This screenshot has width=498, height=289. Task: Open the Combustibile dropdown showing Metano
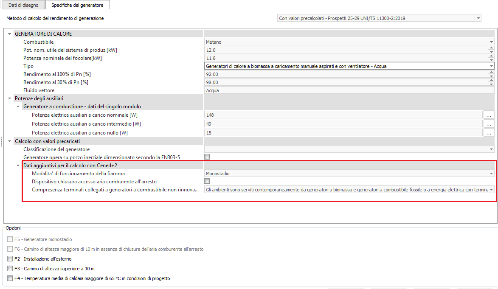click(491, 42)
